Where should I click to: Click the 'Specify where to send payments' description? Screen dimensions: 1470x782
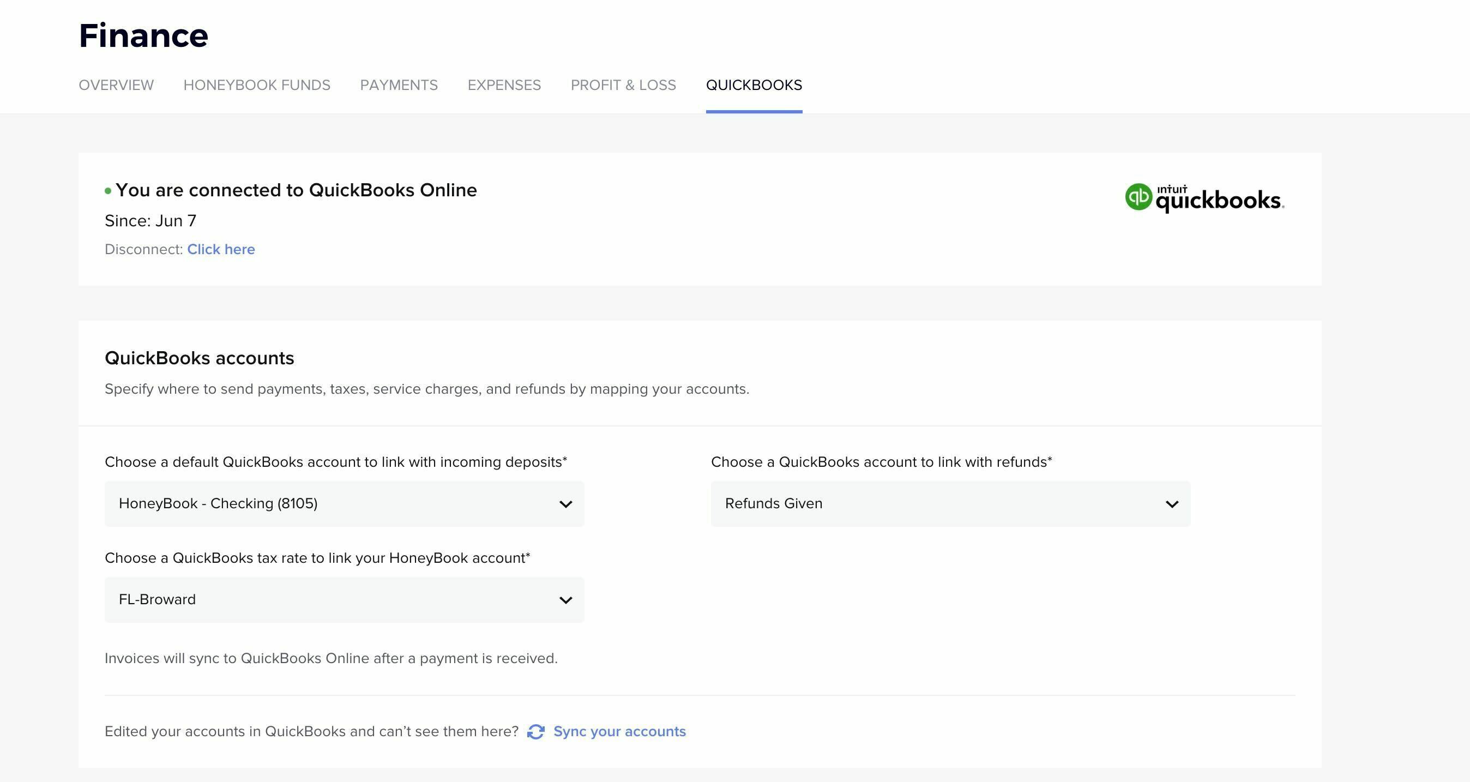click(x=427, y=389)
